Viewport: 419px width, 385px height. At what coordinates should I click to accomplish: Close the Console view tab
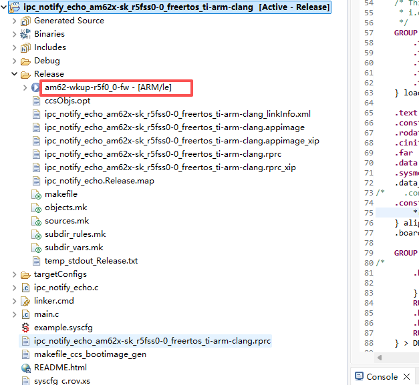(407, 377)
